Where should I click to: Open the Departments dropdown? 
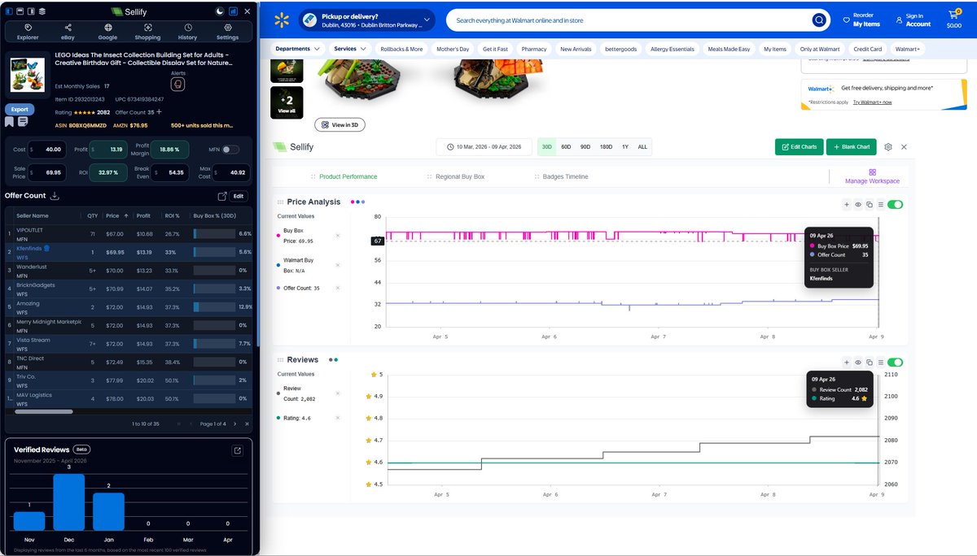pos(298,49)
